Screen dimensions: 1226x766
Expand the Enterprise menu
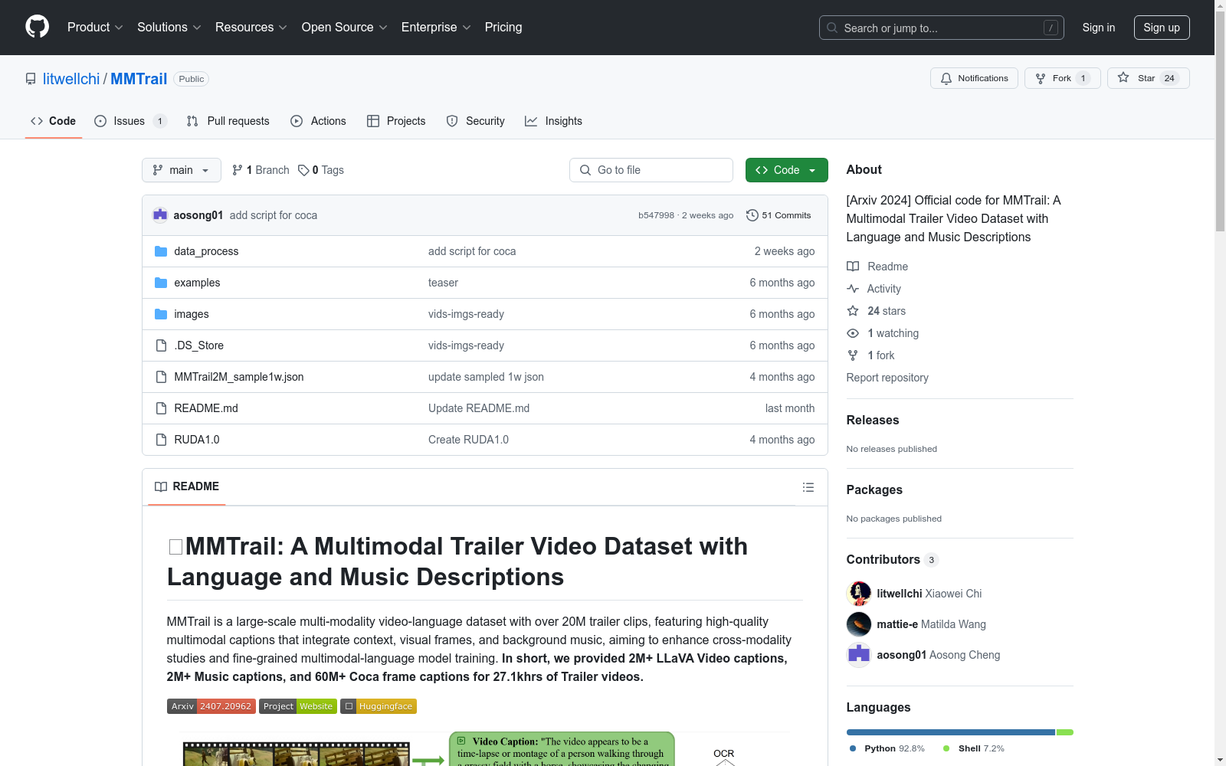[436, 27]
